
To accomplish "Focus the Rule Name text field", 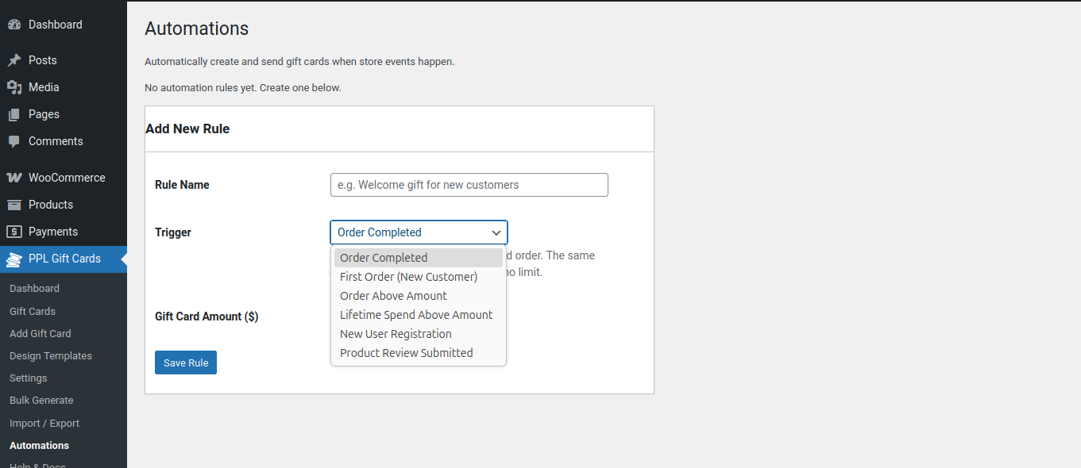I will click(x=469, y=185).
